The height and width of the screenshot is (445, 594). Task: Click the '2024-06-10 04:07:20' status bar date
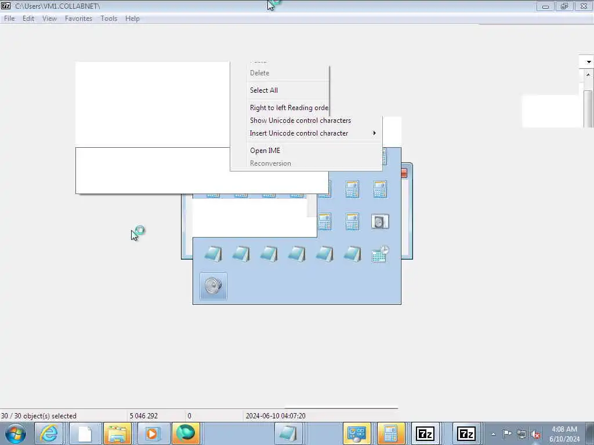(x=276, y=416)
